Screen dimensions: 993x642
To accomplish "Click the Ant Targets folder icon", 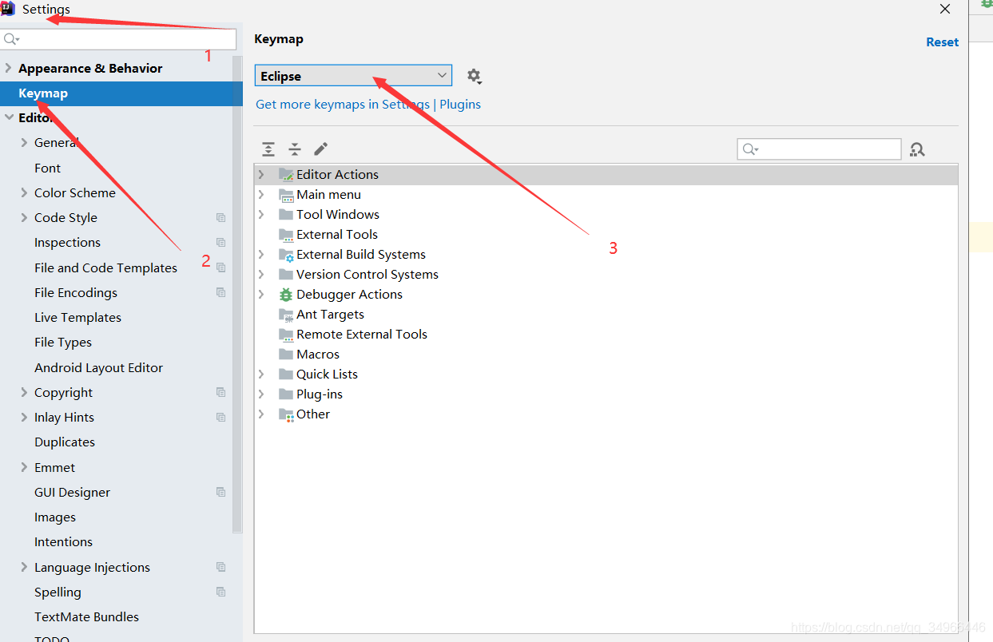I will tap(286, 315).
